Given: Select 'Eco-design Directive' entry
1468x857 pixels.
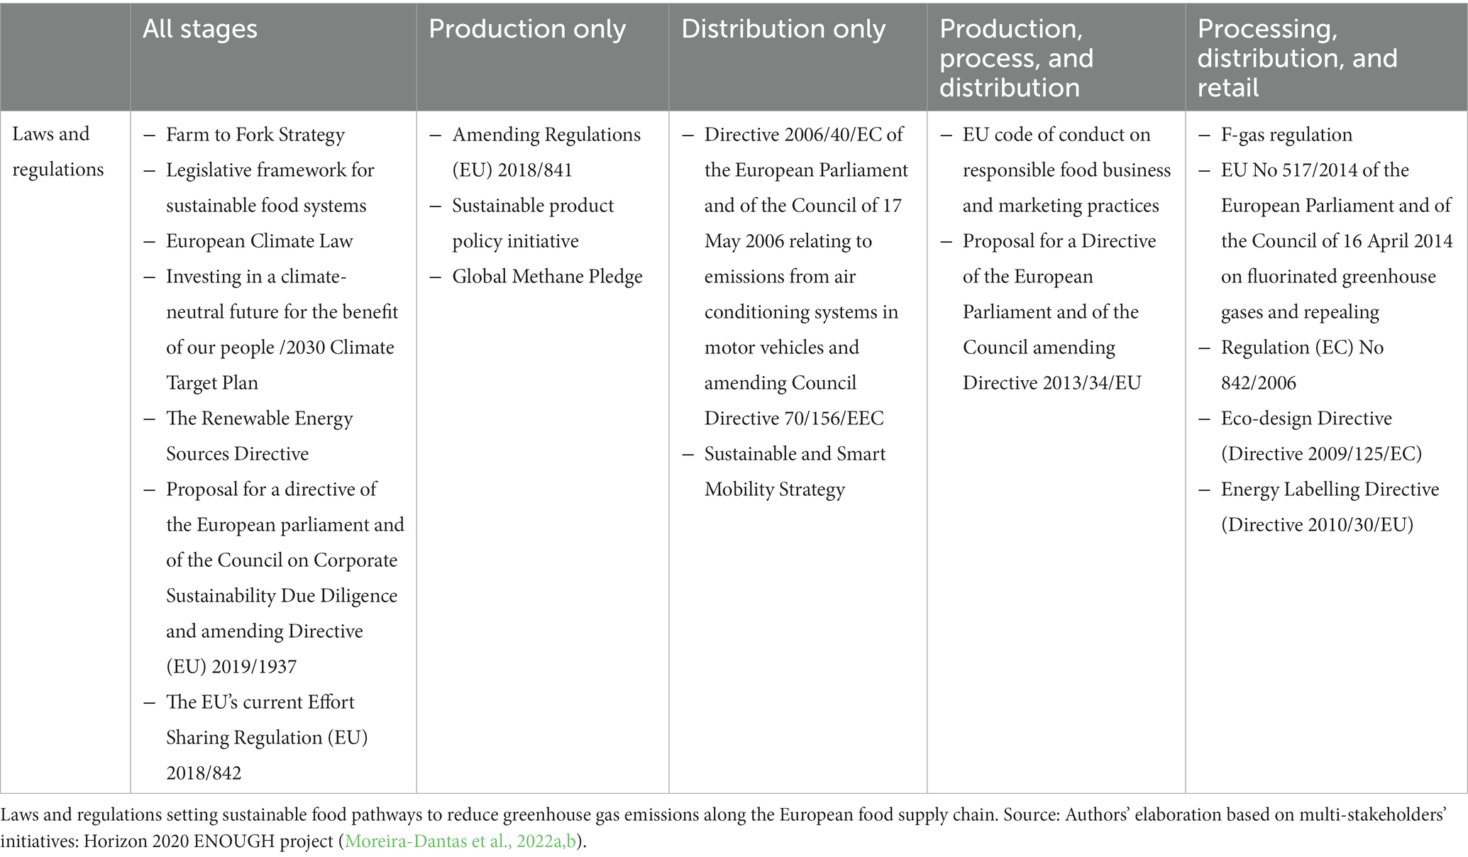Looking at the screenshot, I should [1321, 436].
